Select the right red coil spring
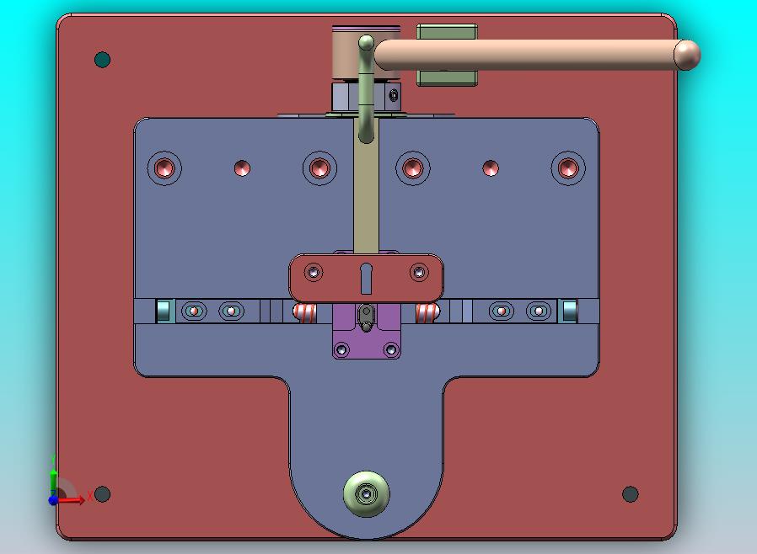 427,312
